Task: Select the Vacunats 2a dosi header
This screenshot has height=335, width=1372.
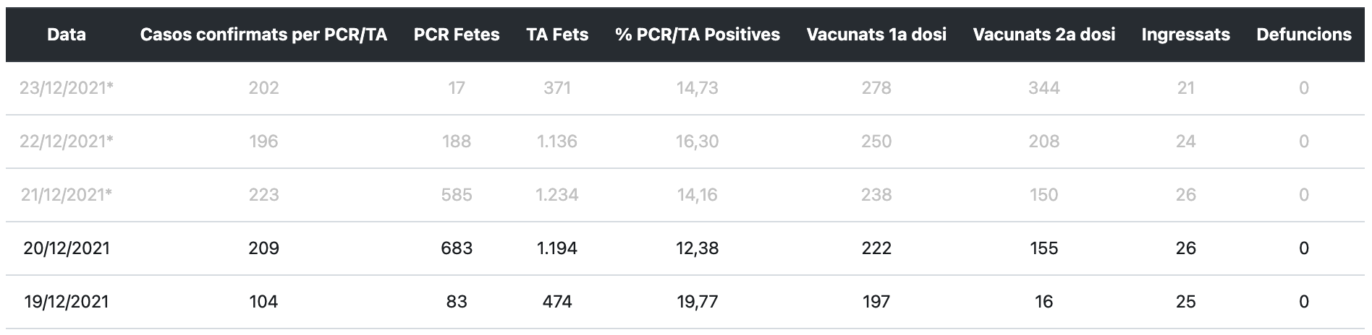Action: click(x=1043, y=35)
